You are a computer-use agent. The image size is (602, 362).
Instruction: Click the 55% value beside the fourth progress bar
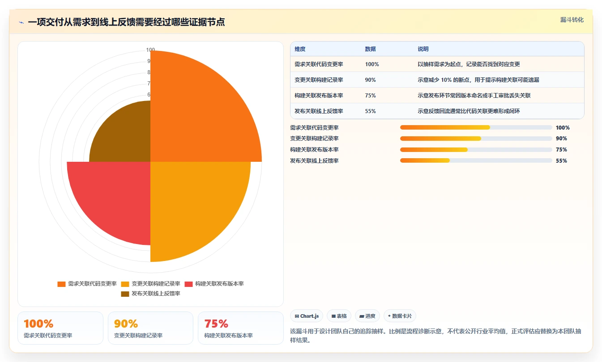click(x=561, y=161)
